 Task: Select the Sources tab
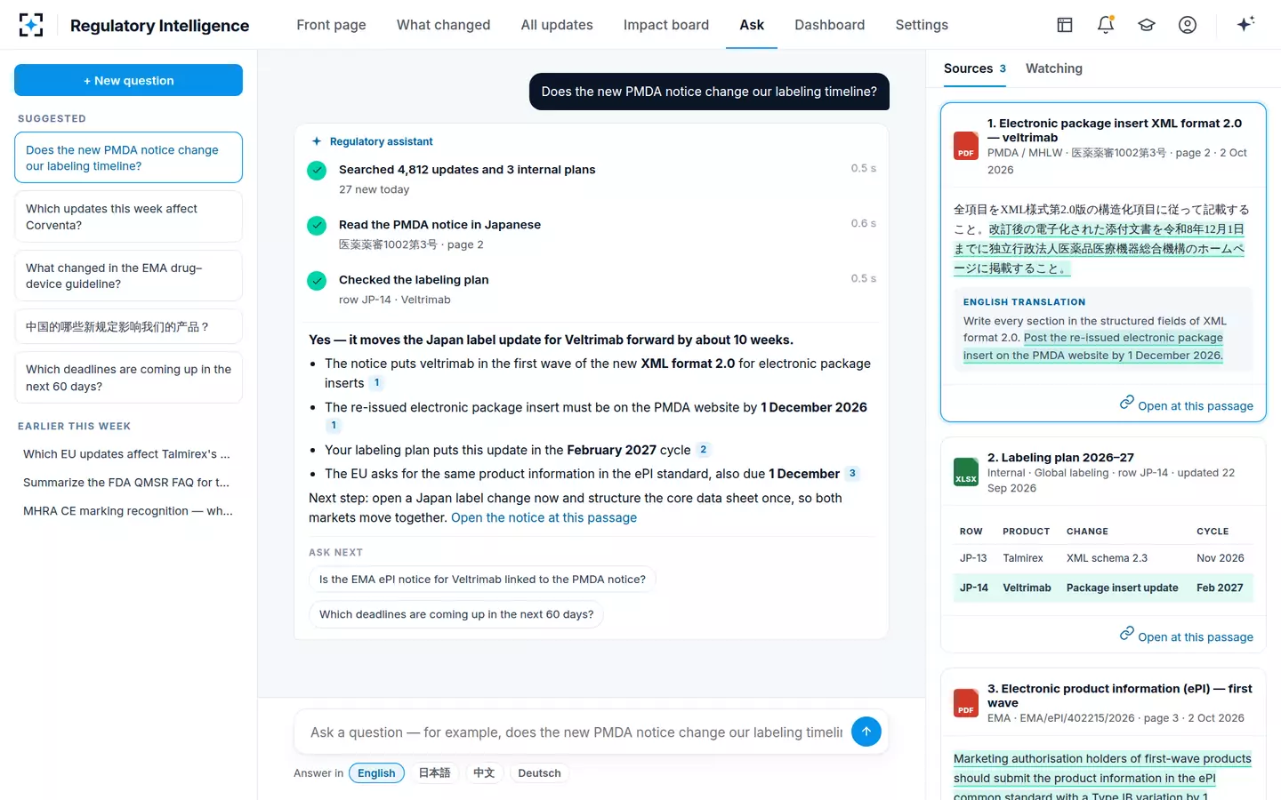coord(974,68)
